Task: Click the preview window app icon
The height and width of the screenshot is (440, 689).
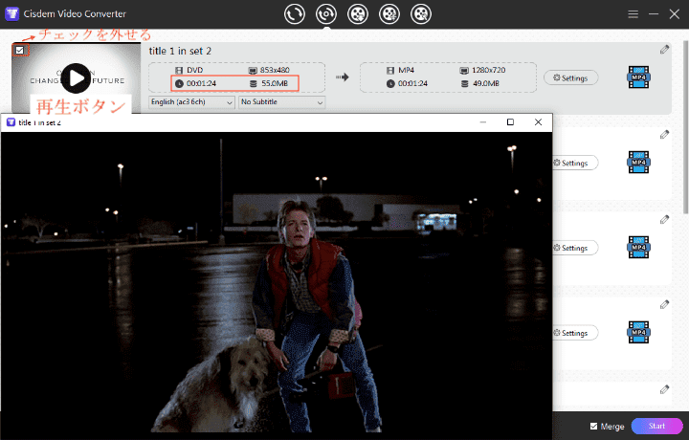Action: (11, 122)
